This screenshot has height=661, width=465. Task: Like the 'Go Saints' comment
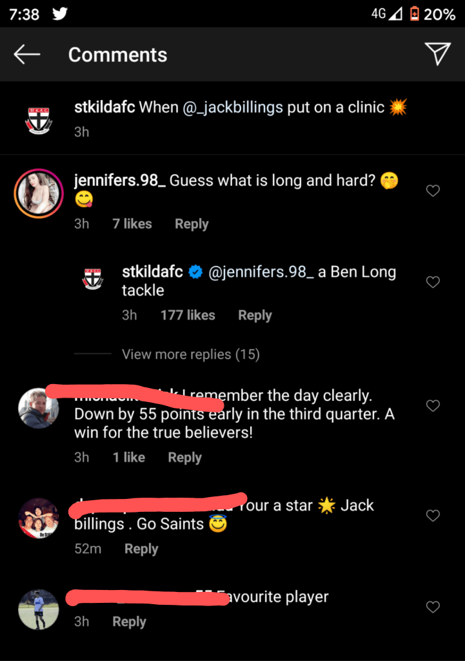[433, 515]
